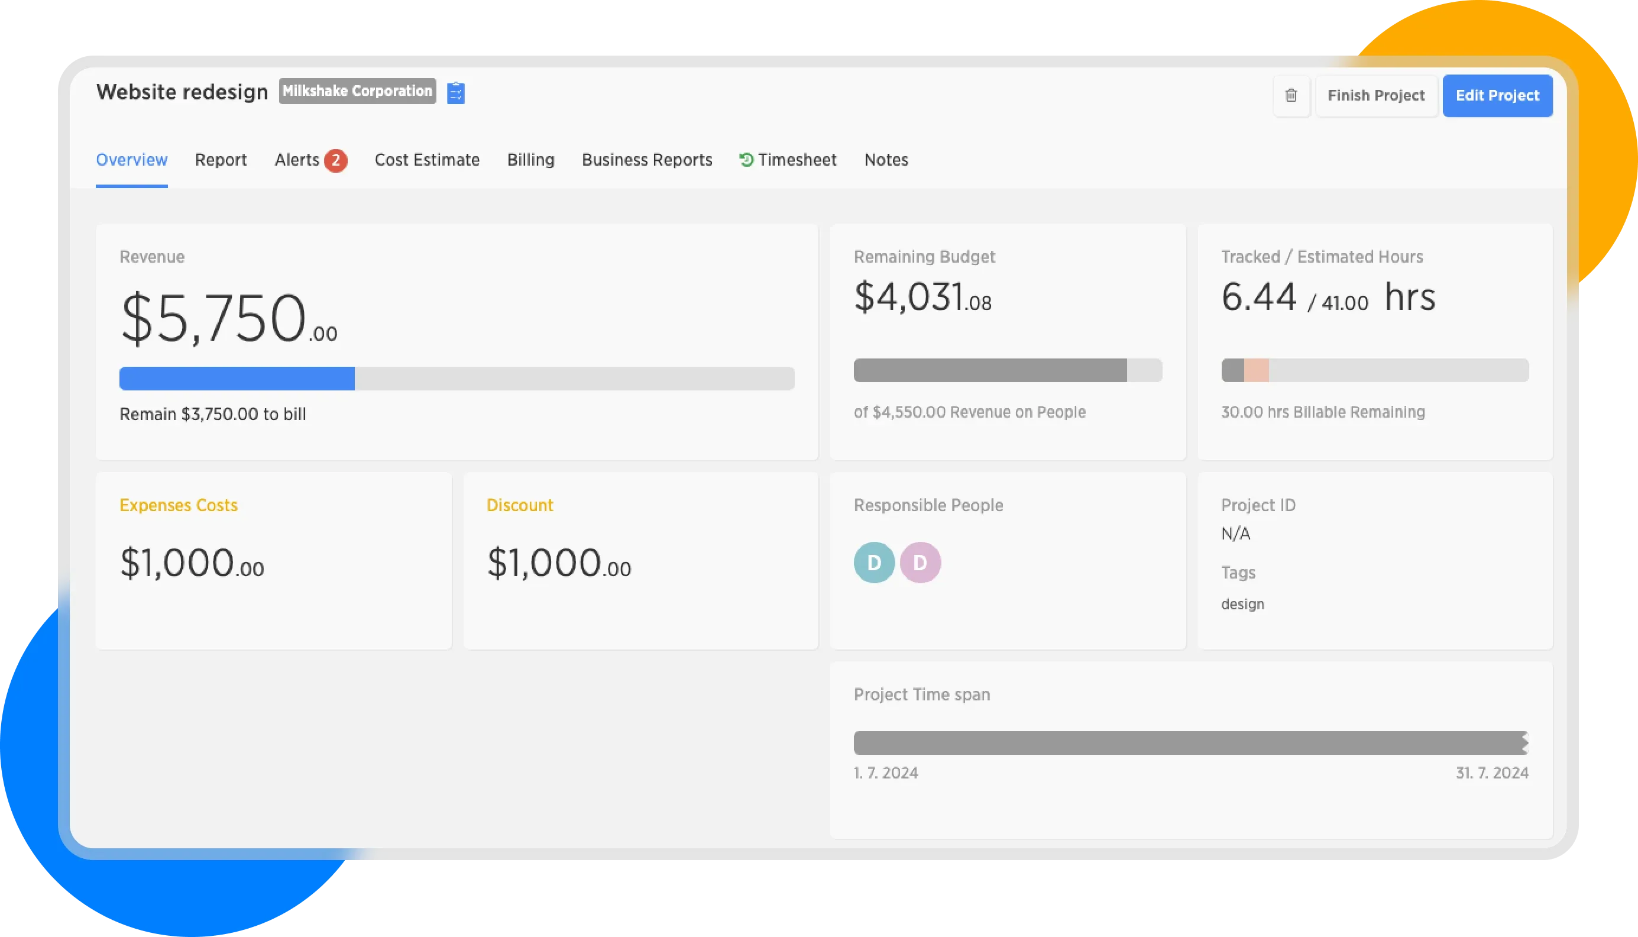Click the design tag label
This screenshot has height=937, width=1638.
(x=1242, y=605)
